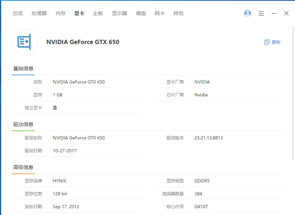
Task: Open the 网卡 tab
Action: 160,13
